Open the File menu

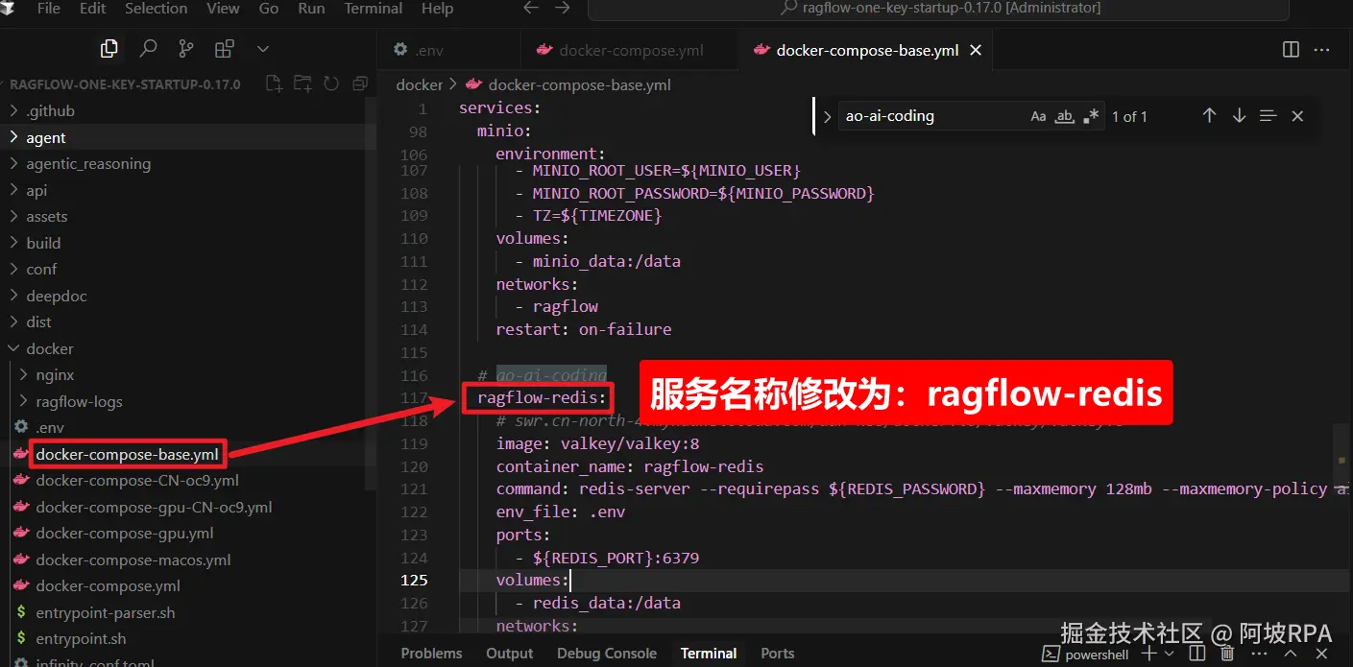(x=48, y=8)
